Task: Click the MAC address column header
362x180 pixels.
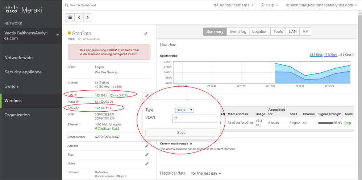Action: pos(238,114)
